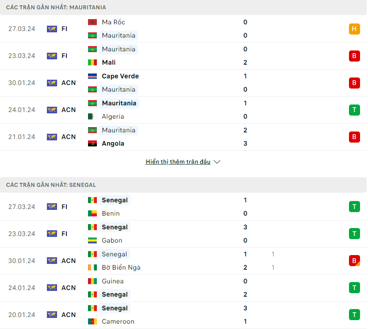Click the Gabon flag icon
The width and height of the screenshot is (368, 329).
[92, 240]
